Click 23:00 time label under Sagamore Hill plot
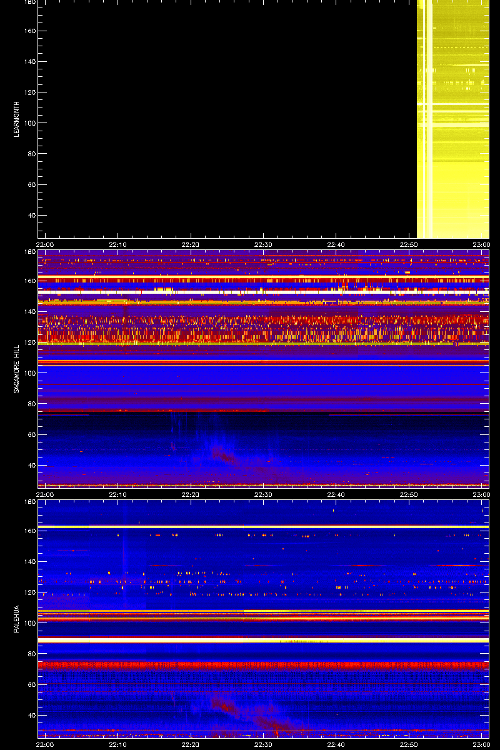This screenshot has height=750, width=500. [x=481, y=494]
